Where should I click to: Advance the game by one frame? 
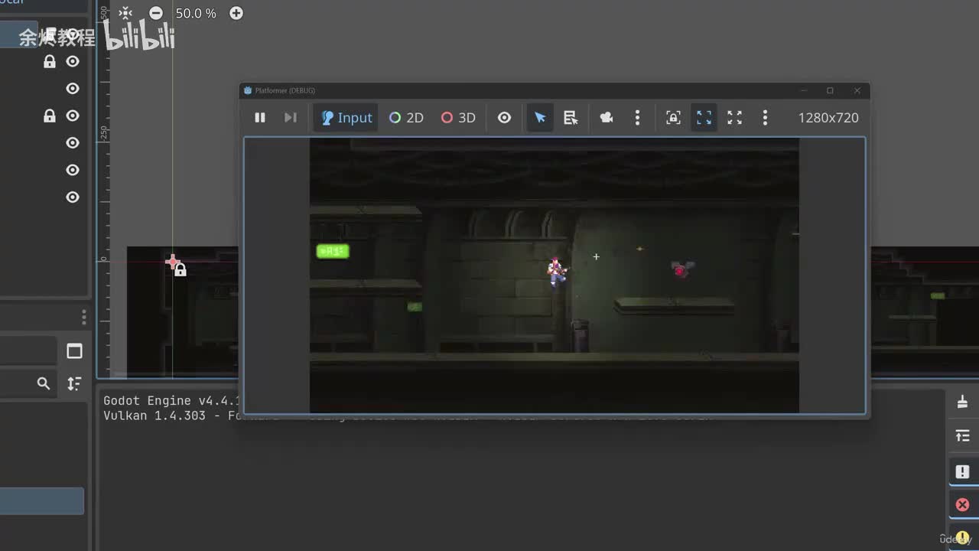click(291, 118)
